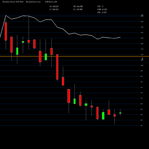The height and width of the screenshot is (149, 149).
Task: Click the 114 price axis label
Action: 142,55
